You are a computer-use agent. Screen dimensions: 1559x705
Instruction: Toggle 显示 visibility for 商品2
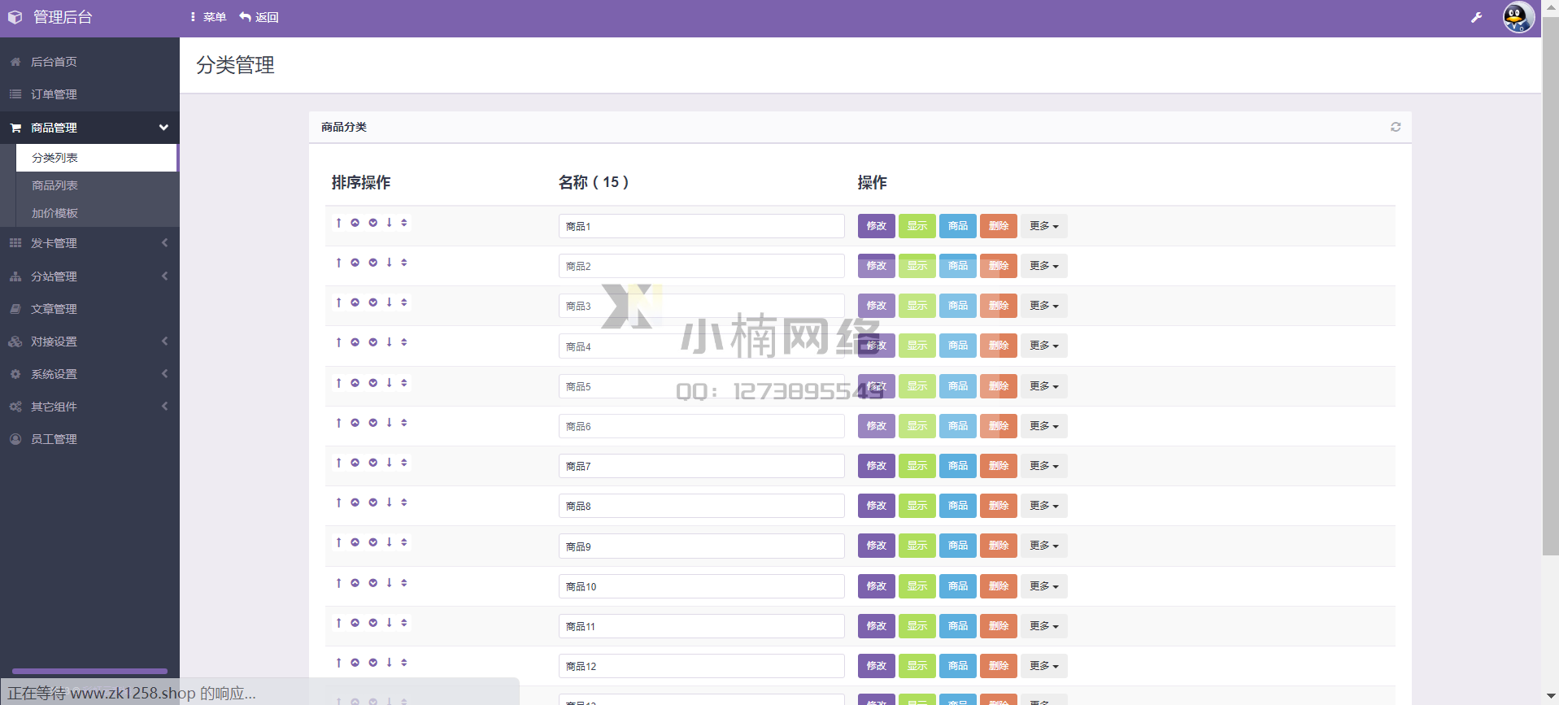coord(917,266)
